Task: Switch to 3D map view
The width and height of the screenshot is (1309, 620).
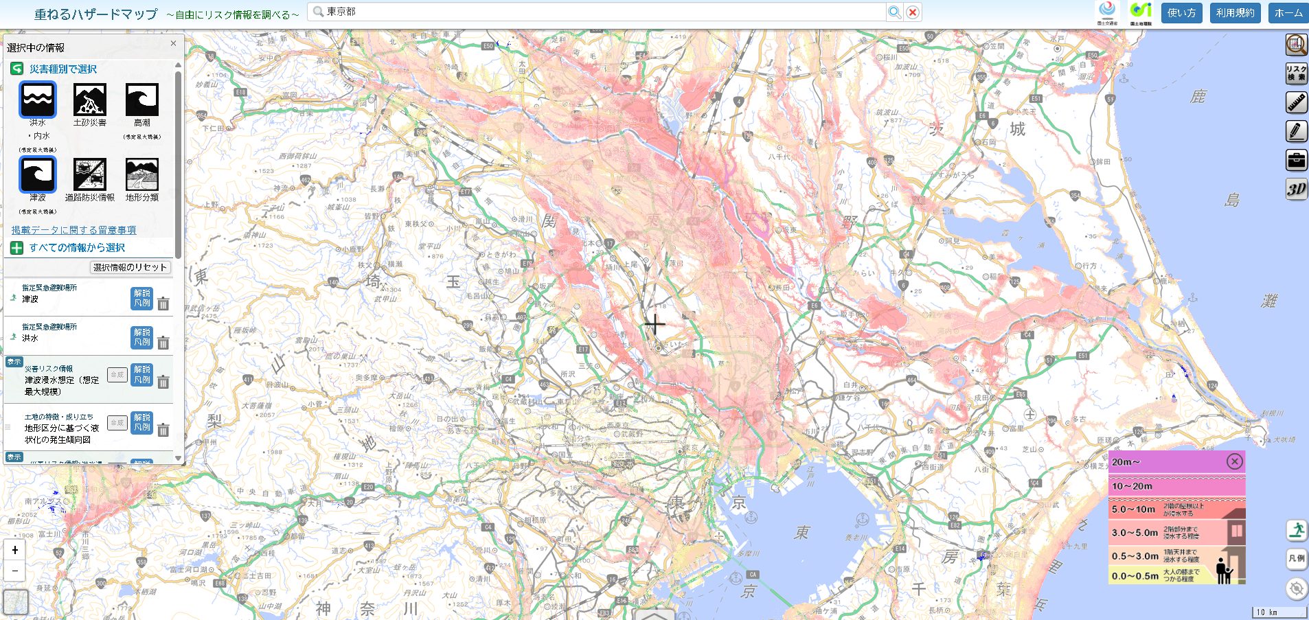Action: 1296,190
